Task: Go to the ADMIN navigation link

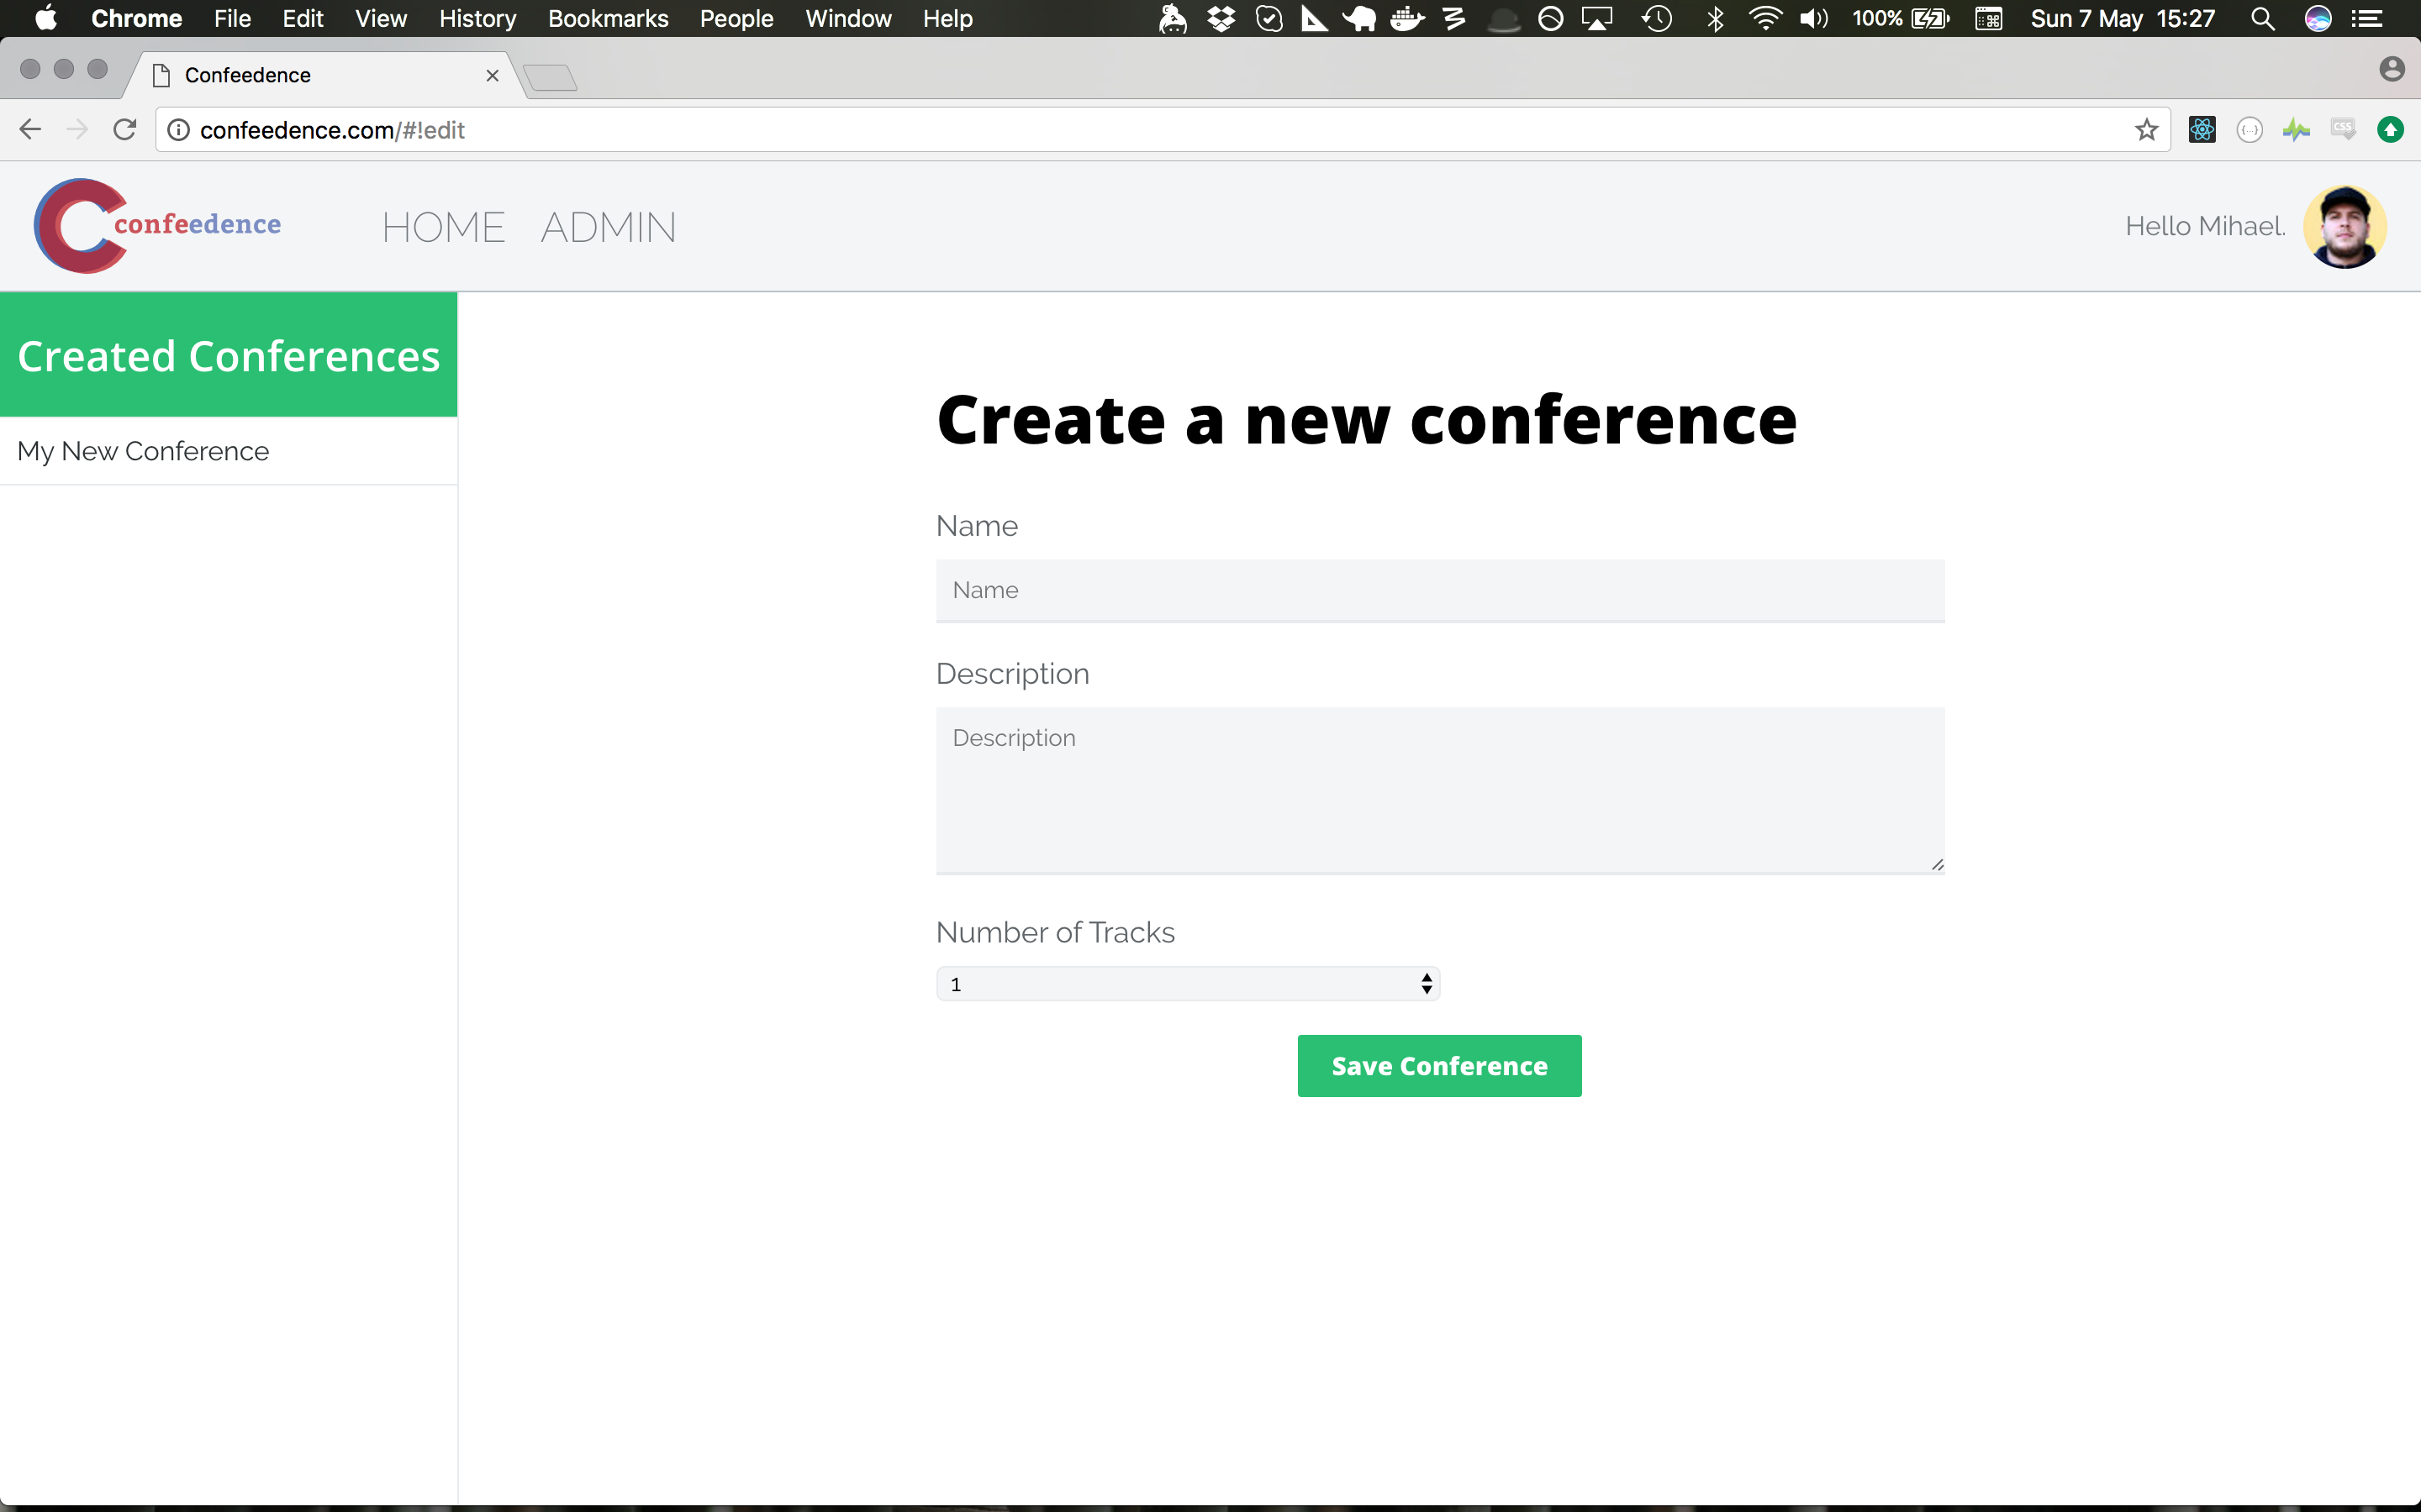Action: coord(609,228)
